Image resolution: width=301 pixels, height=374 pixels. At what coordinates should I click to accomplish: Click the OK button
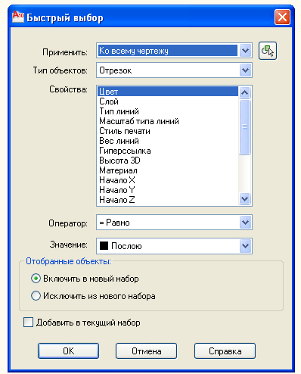(x=68, y=351)
